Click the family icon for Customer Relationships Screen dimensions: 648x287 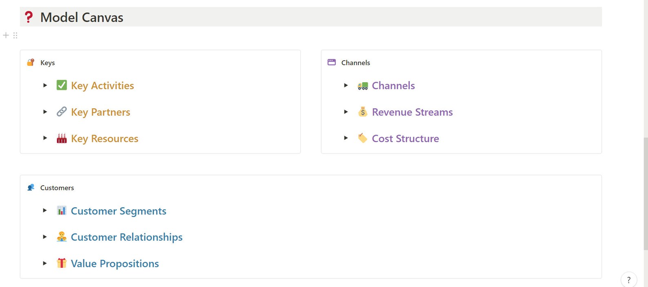tap(62, 237)
